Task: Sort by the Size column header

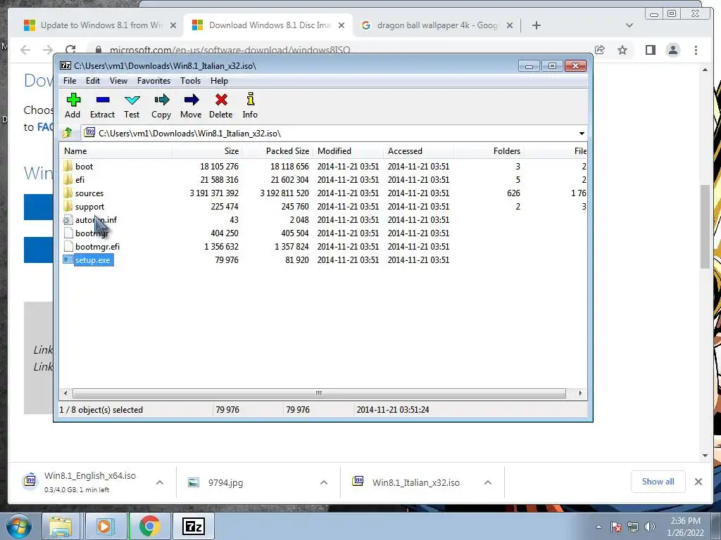Action: pos(208,151)
